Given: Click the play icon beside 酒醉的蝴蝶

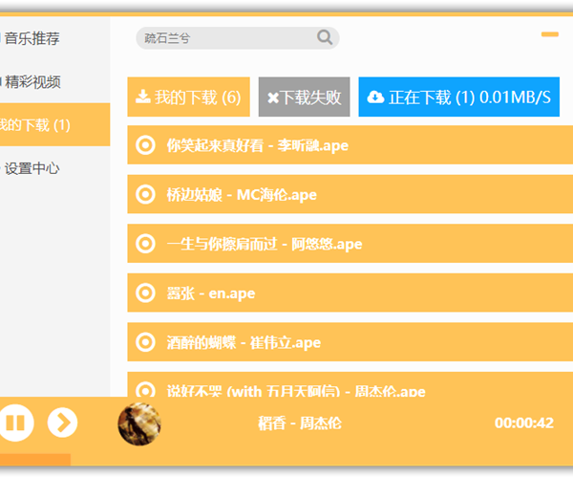Looking at the screenshot, I should click(x=145, y=341).
